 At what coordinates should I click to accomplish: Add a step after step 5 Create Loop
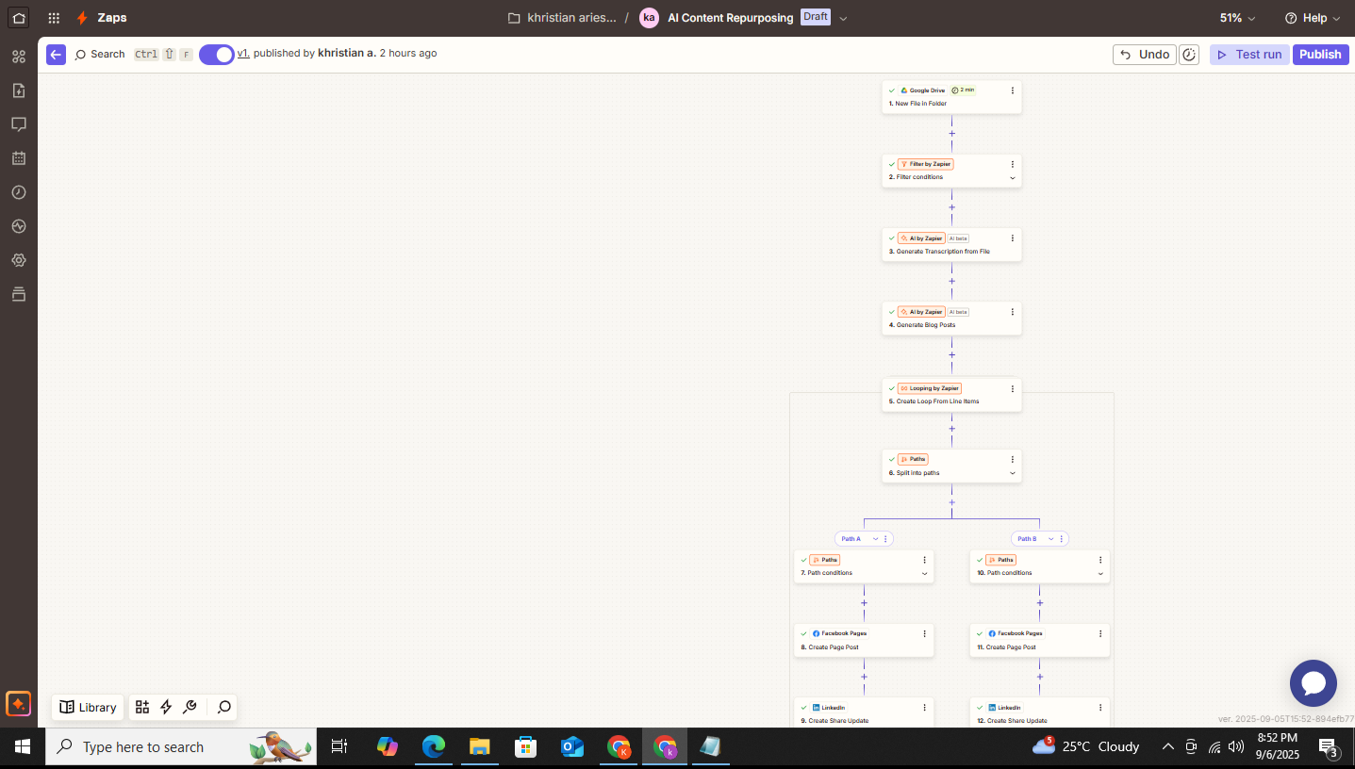[951, 429]
